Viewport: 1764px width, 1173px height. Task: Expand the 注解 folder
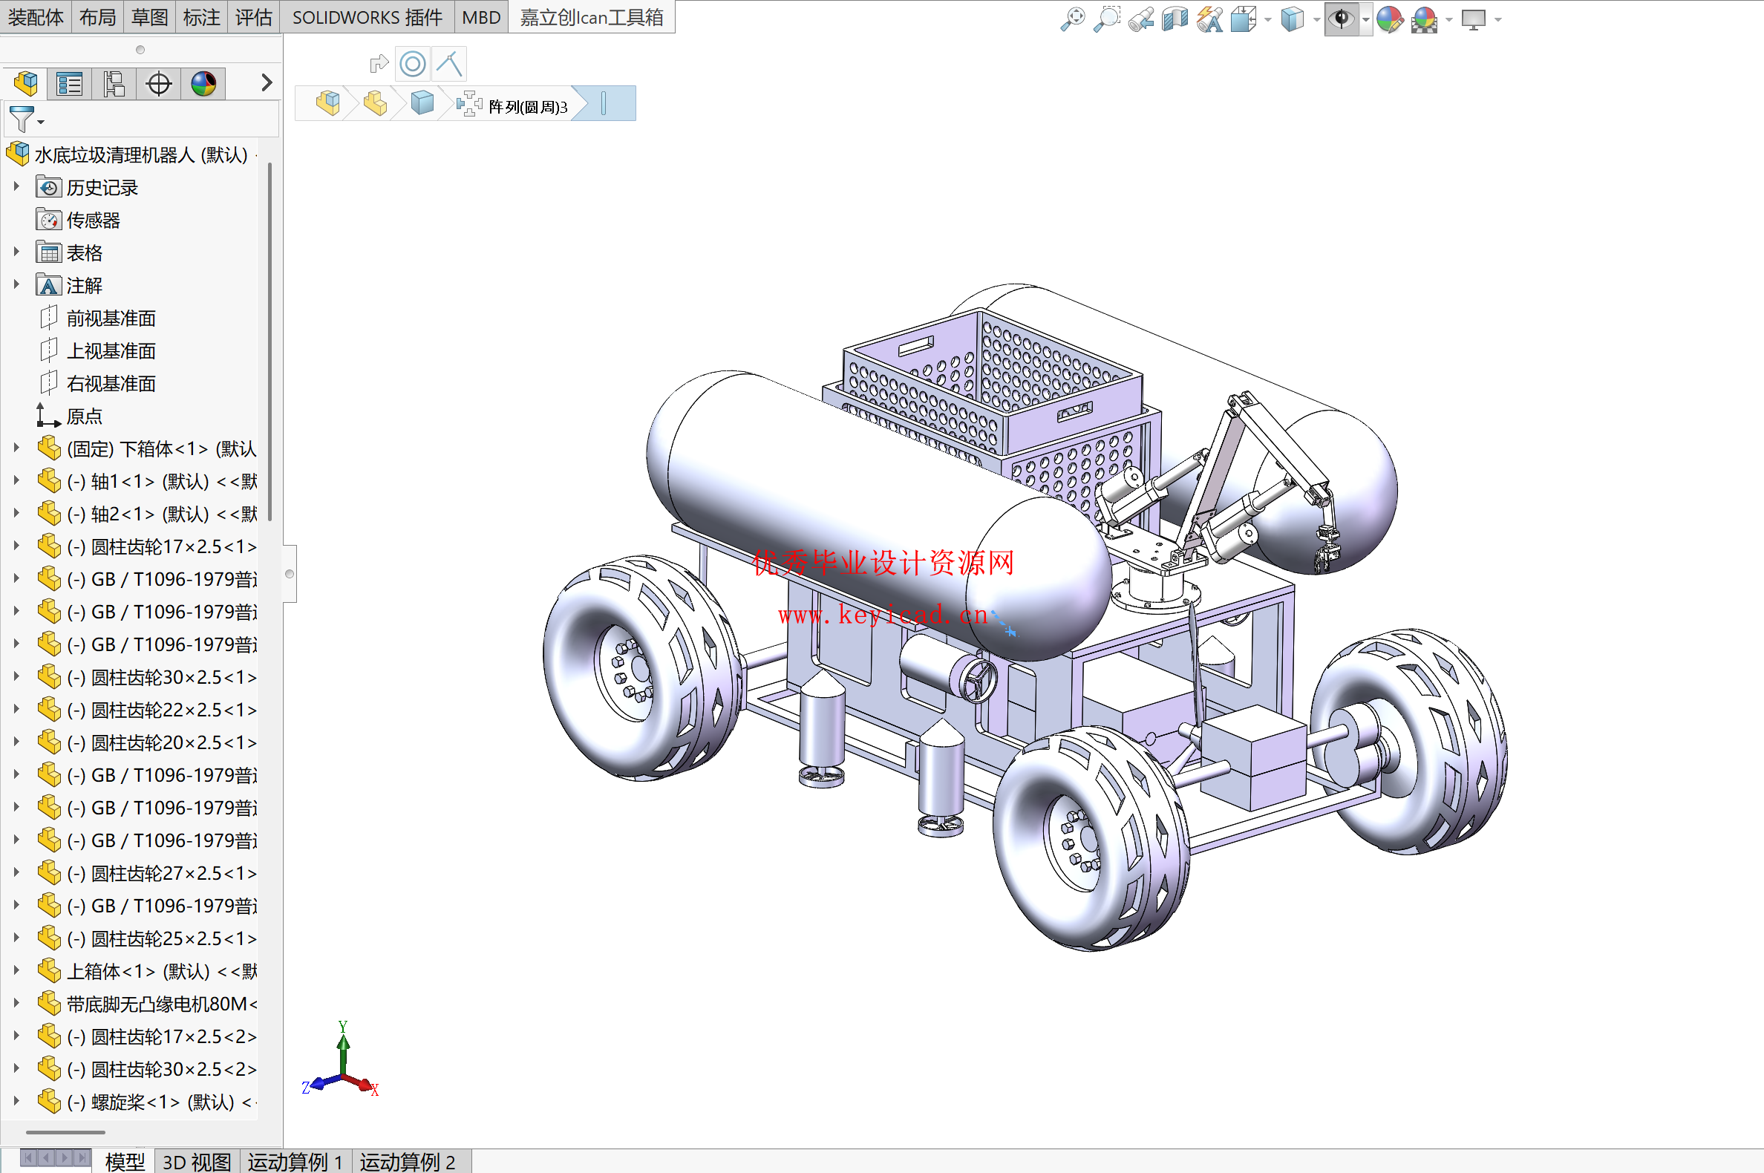point(16,285)
